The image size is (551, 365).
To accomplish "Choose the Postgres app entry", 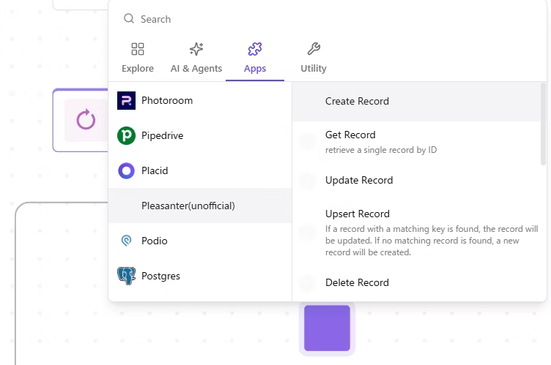I will 200,276.
